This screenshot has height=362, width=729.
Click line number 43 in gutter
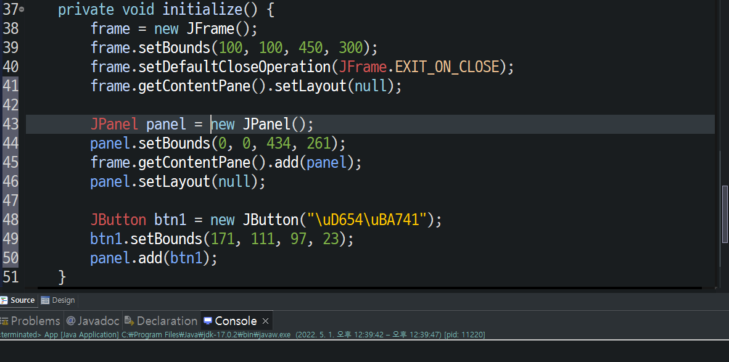click(10, 124)
